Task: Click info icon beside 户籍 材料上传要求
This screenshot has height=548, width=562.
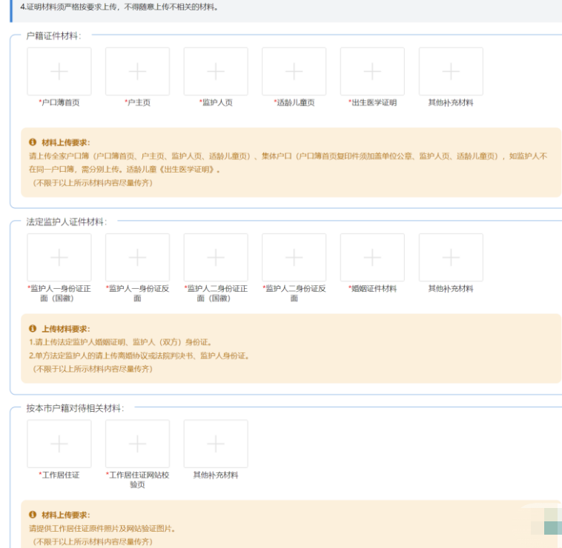Action: pos(33,142)
